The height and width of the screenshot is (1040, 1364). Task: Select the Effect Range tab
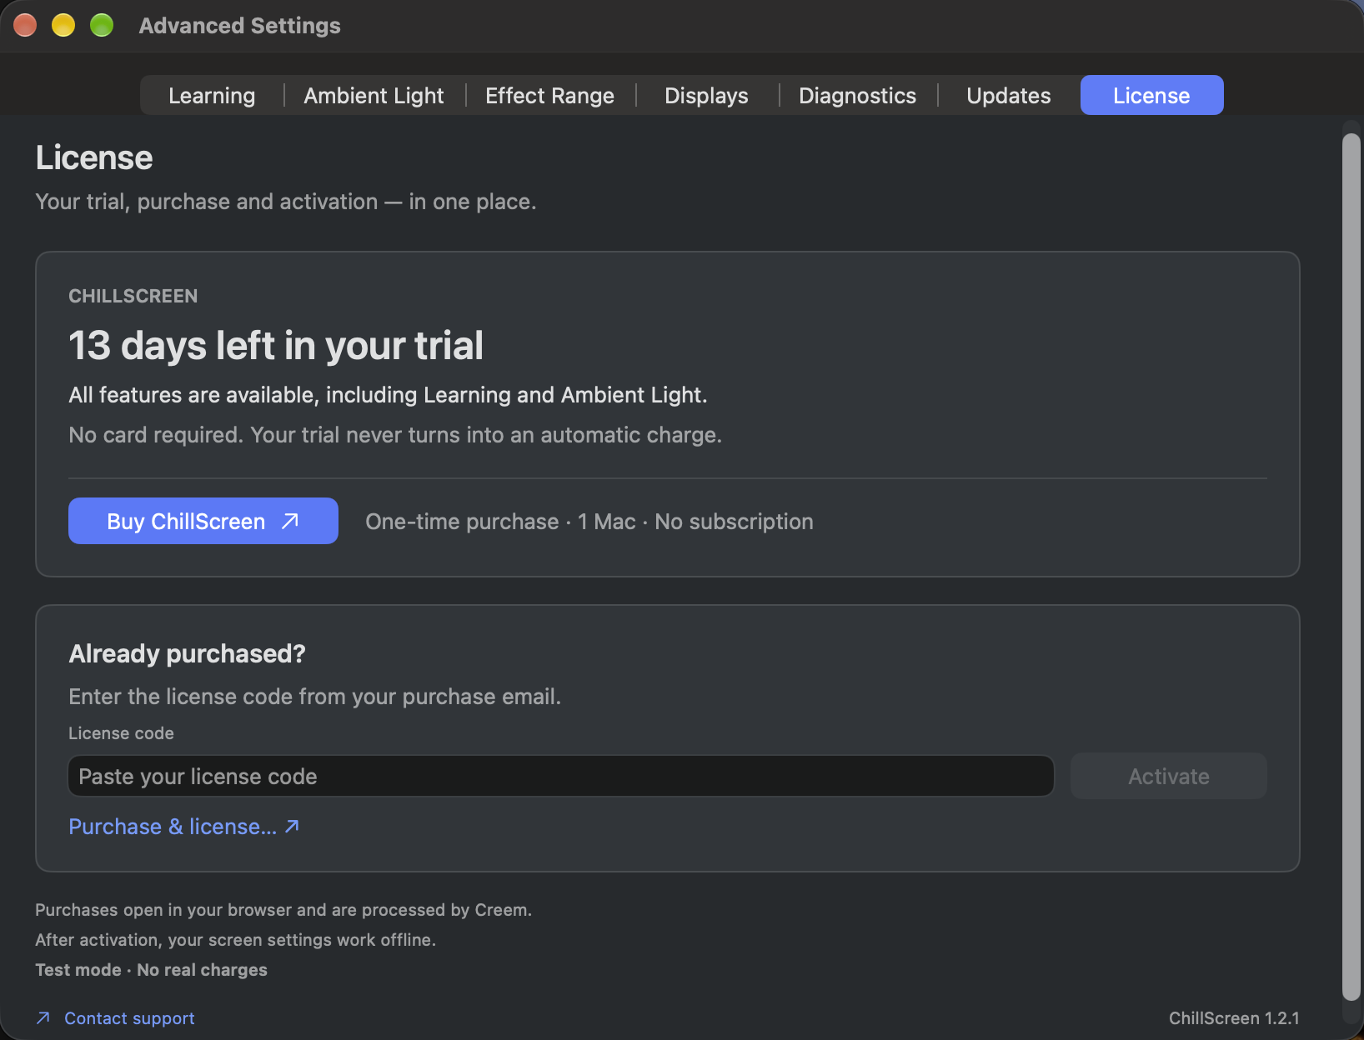coord(549,96)
